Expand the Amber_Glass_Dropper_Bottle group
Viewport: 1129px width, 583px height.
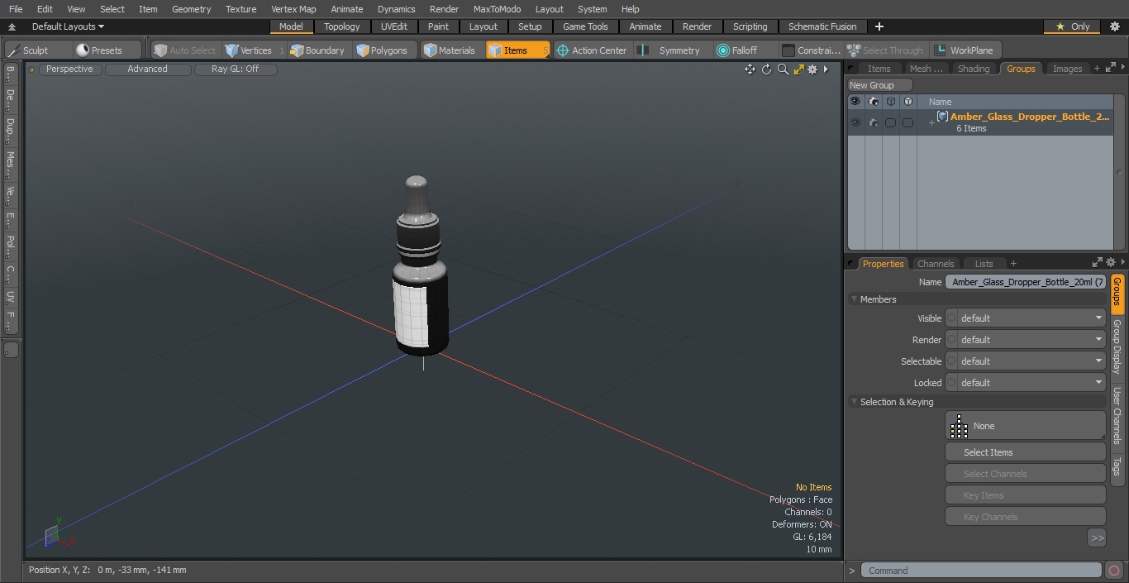(x=931, y=123)
